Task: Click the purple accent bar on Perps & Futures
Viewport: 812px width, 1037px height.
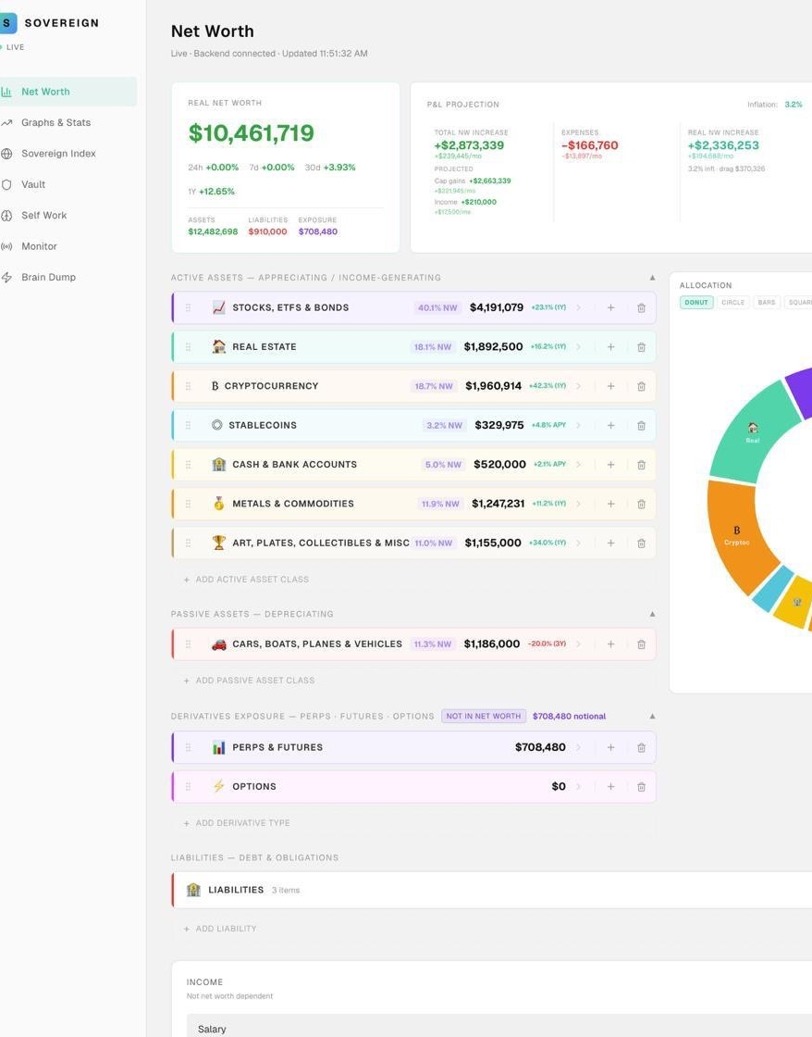Action: click(x=174, y=747)
